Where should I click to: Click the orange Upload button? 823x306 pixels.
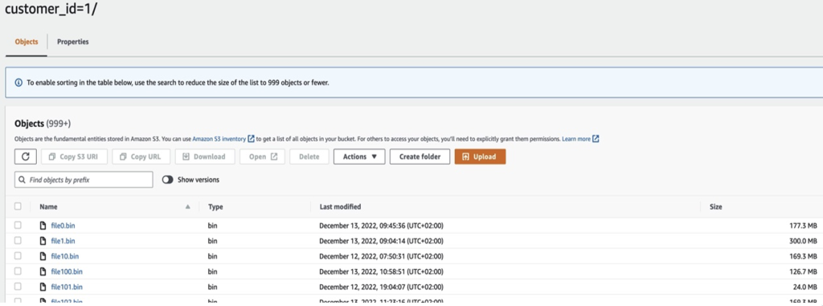coord(481,157)
